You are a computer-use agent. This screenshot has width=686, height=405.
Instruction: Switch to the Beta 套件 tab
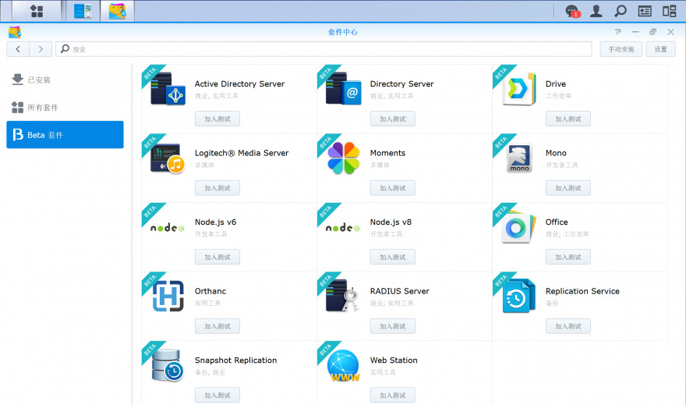pos(65,135)
